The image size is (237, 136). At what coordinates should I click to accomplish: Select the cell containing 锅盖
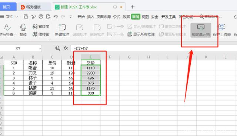click(x=33, y=88)
